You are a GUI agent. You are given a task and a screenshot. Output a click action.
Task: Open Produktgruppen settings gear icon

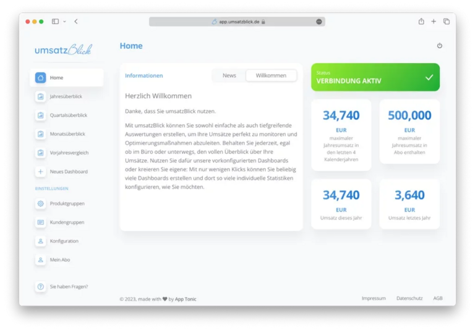point(41,204)
